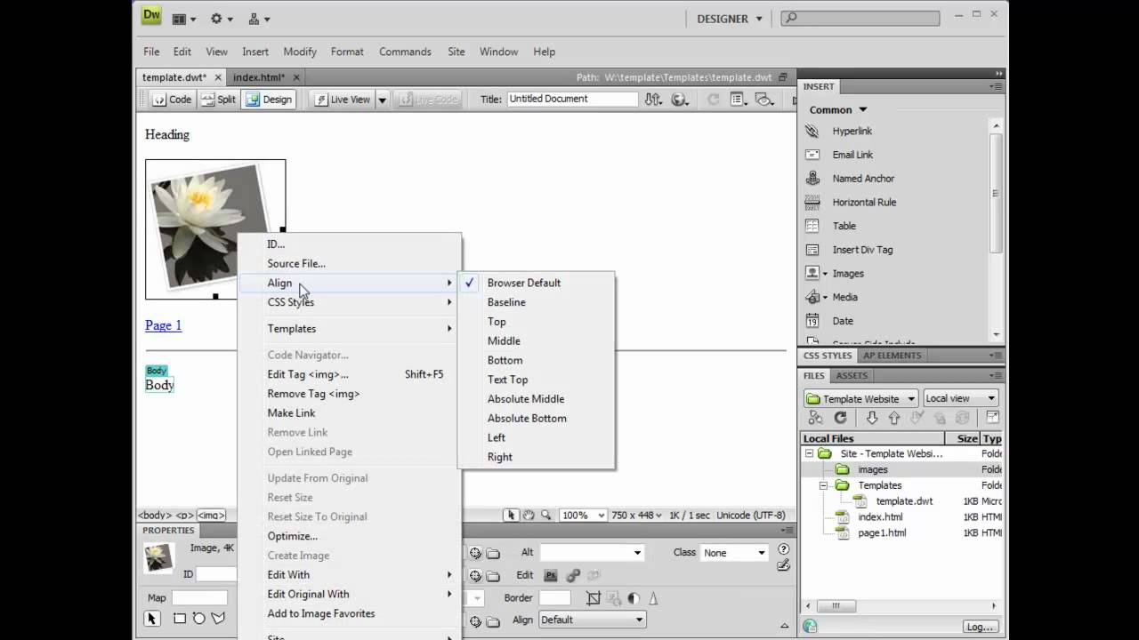This screenshot has height=640, width=1139.
Task: Click Preview in Browser globe icon
Action: [678, 100]
